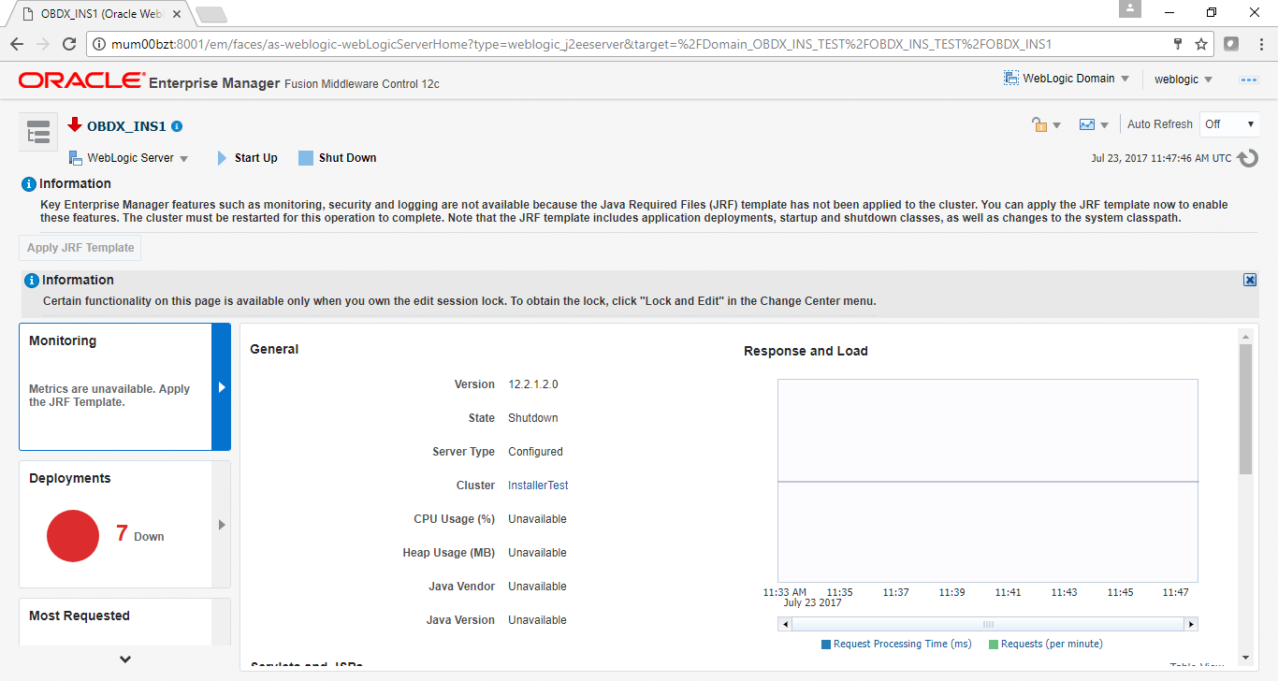Open the dropdown arrow beside the chart icon
The height and width of the screenshot is (681, 1278).
(1104, 125)
